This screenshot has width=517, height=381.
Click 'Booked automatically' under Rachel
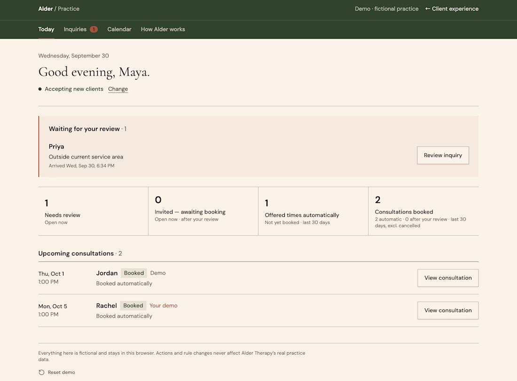tap(124, 317)
